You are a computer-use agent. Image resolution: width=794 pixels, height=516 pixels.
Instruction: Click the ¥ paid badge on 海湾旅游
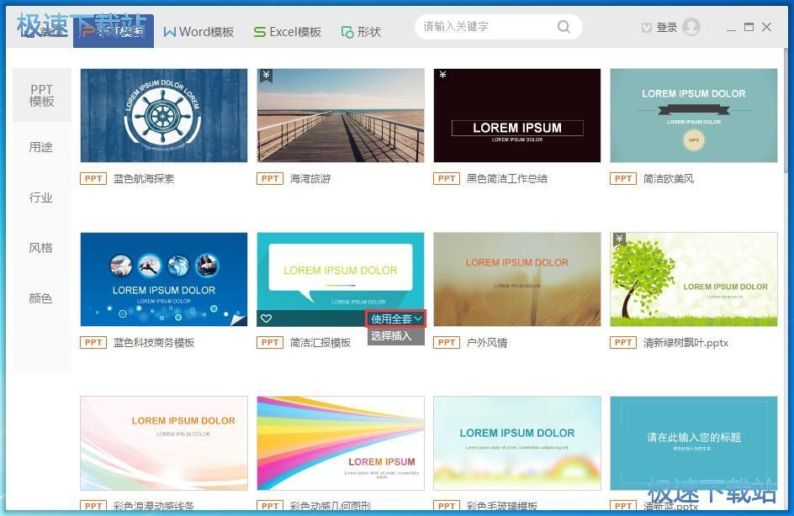(266, 76)
